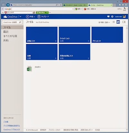Select 最近 in the left sidebar
The image size is (129, 133).
point(6,32)
